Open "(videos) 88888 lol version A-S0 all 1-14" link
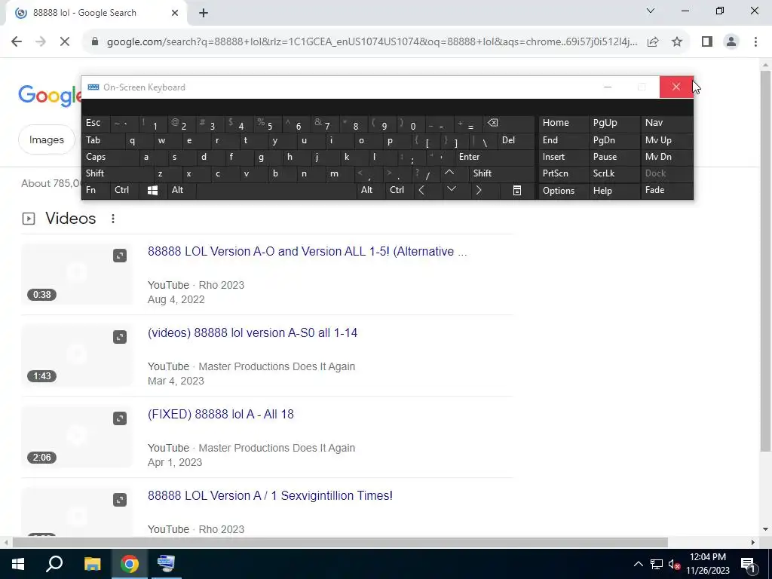Screen dimensions: 772x579 tap(253, 332)
